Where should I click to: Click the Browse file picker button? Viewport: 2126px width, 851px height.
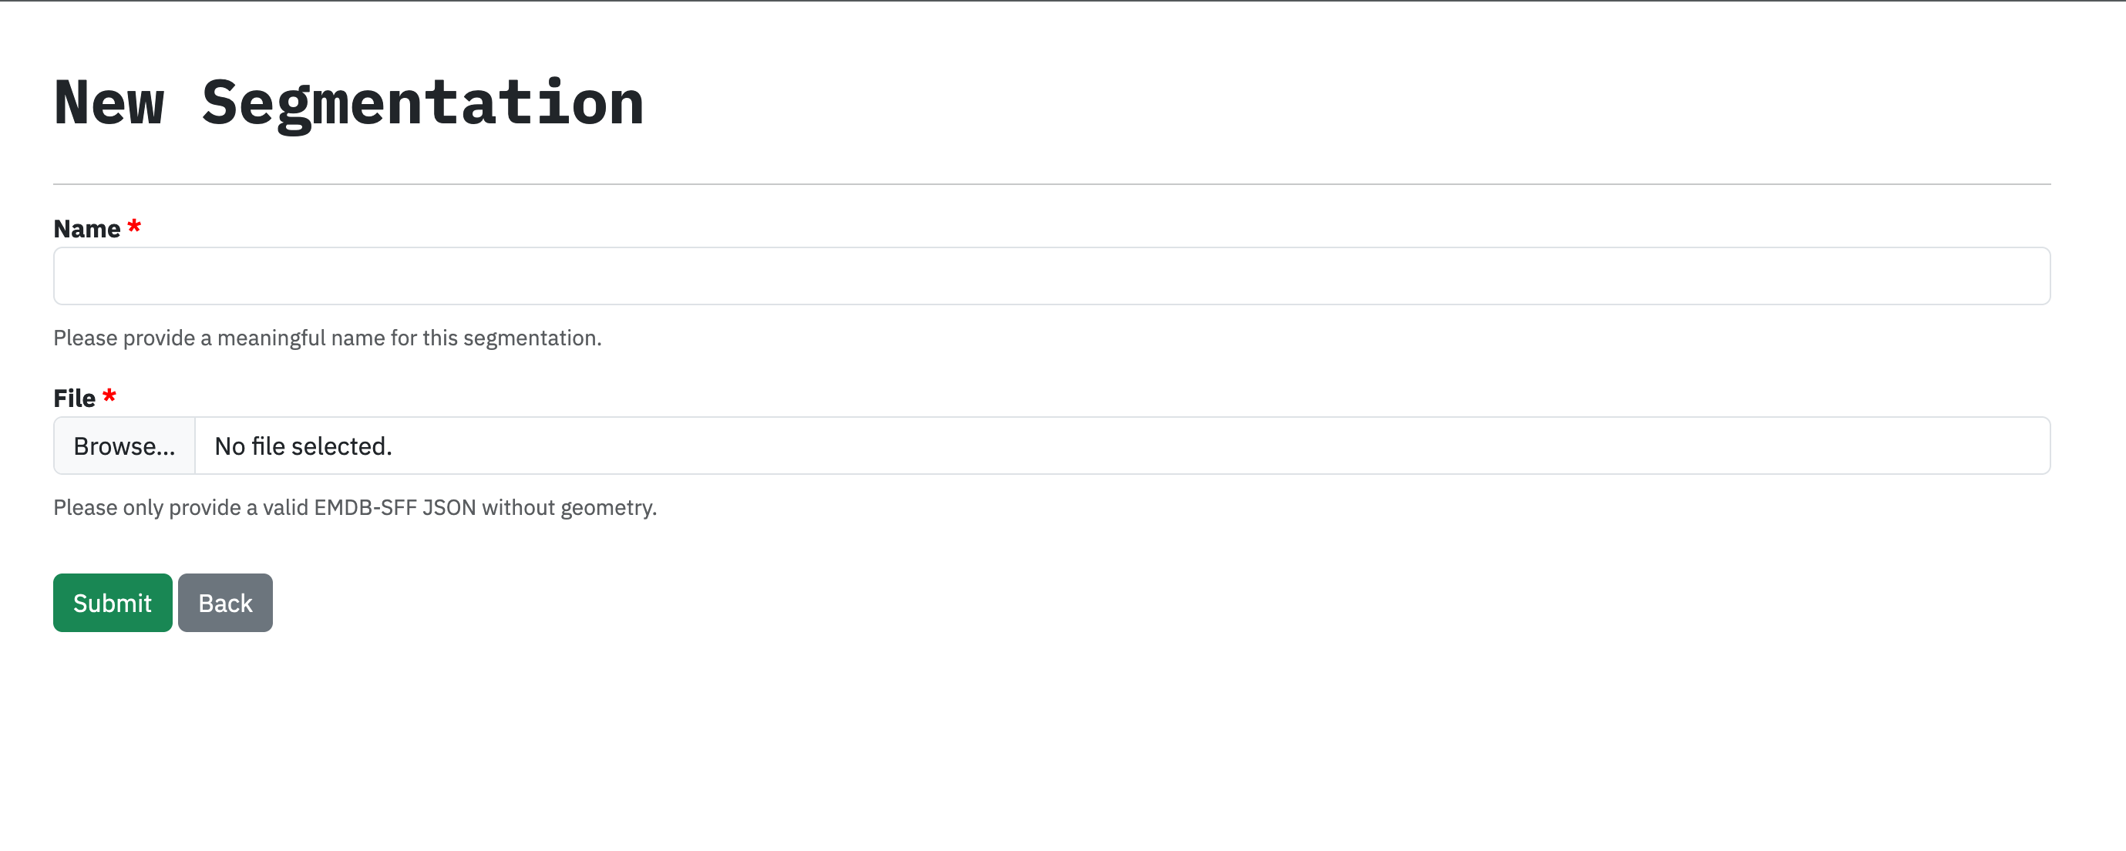click(x=124, y=445)
